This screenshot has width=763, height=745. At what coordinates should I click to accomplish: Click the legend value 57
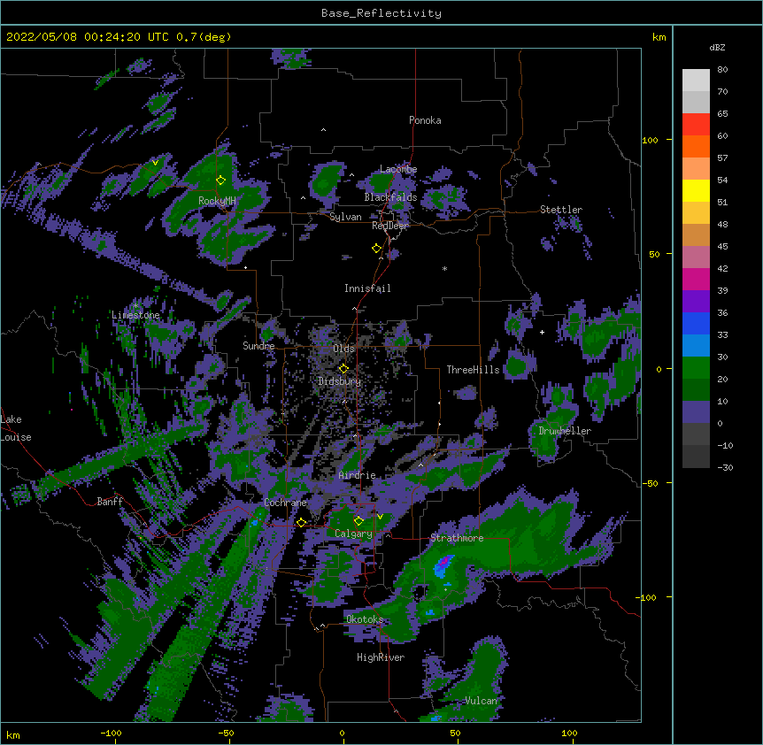click(x=722, y=158)
